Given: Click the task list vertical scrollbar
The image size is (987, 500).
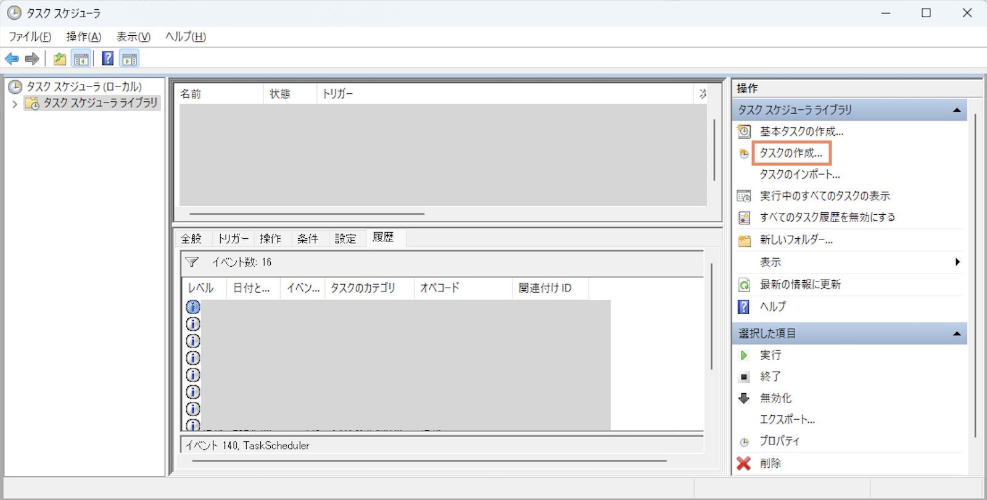Looking at the screenshot, I should [714, 150].
